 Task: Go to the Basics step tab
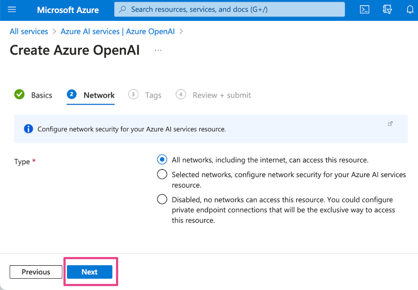[x=41, y=95]
